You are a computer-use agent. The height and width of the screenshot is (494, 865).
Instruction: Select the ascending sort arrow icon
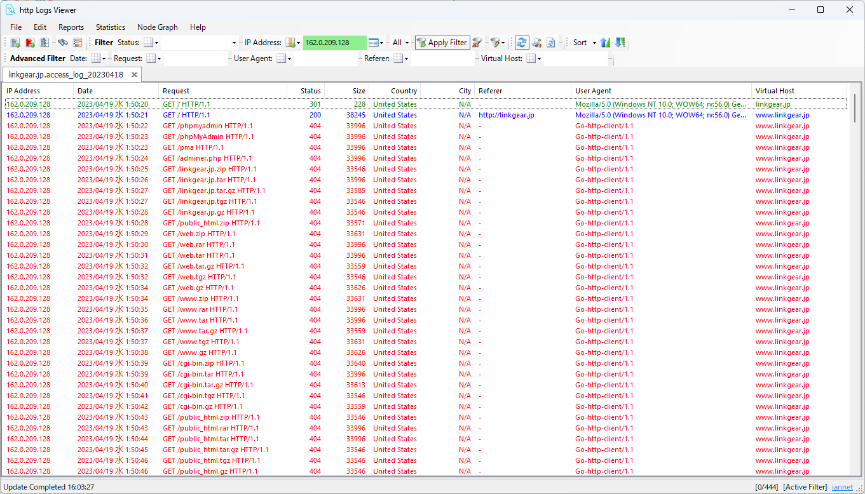[604, 43]
